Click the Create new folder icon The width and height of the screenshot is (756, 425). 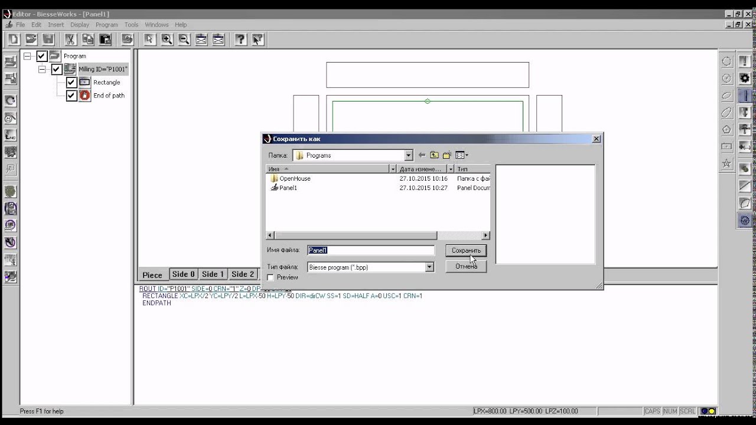[x=447, y=155]
